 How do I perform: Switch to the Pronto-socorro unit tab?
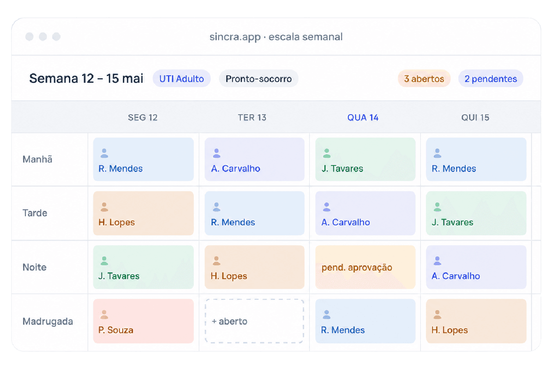click(x=258, y=79)
